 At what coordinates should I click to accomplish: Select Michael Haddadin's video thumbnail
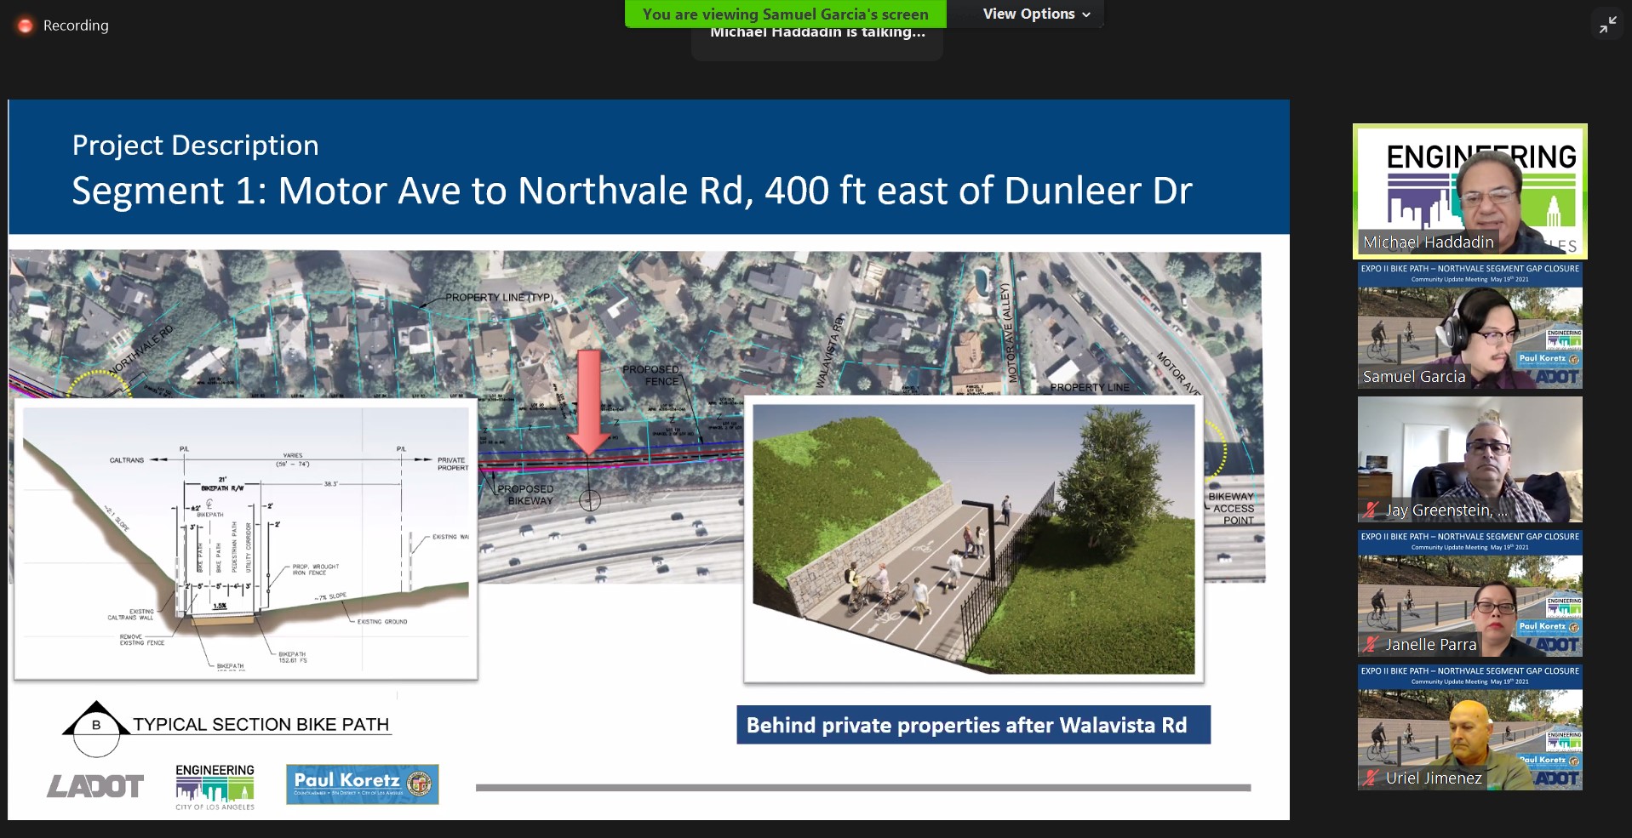pyautogui.click(x=1469, y=191)
